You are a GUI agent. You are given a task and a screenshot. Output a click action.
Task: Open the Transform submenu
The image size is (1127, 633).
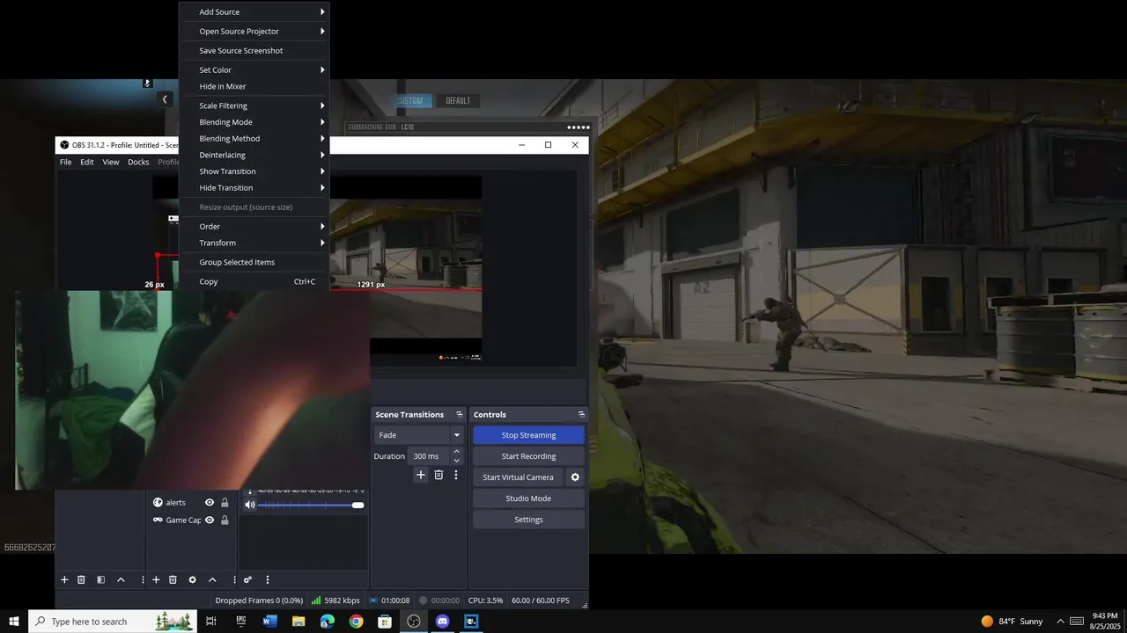pyautogui.click(x=254, y=243)
